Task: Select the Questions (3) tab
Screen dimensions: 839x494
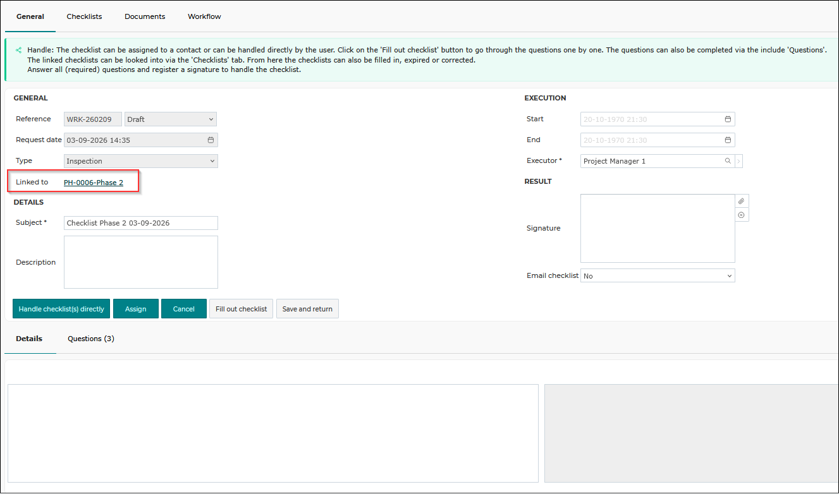Action: 91,339
